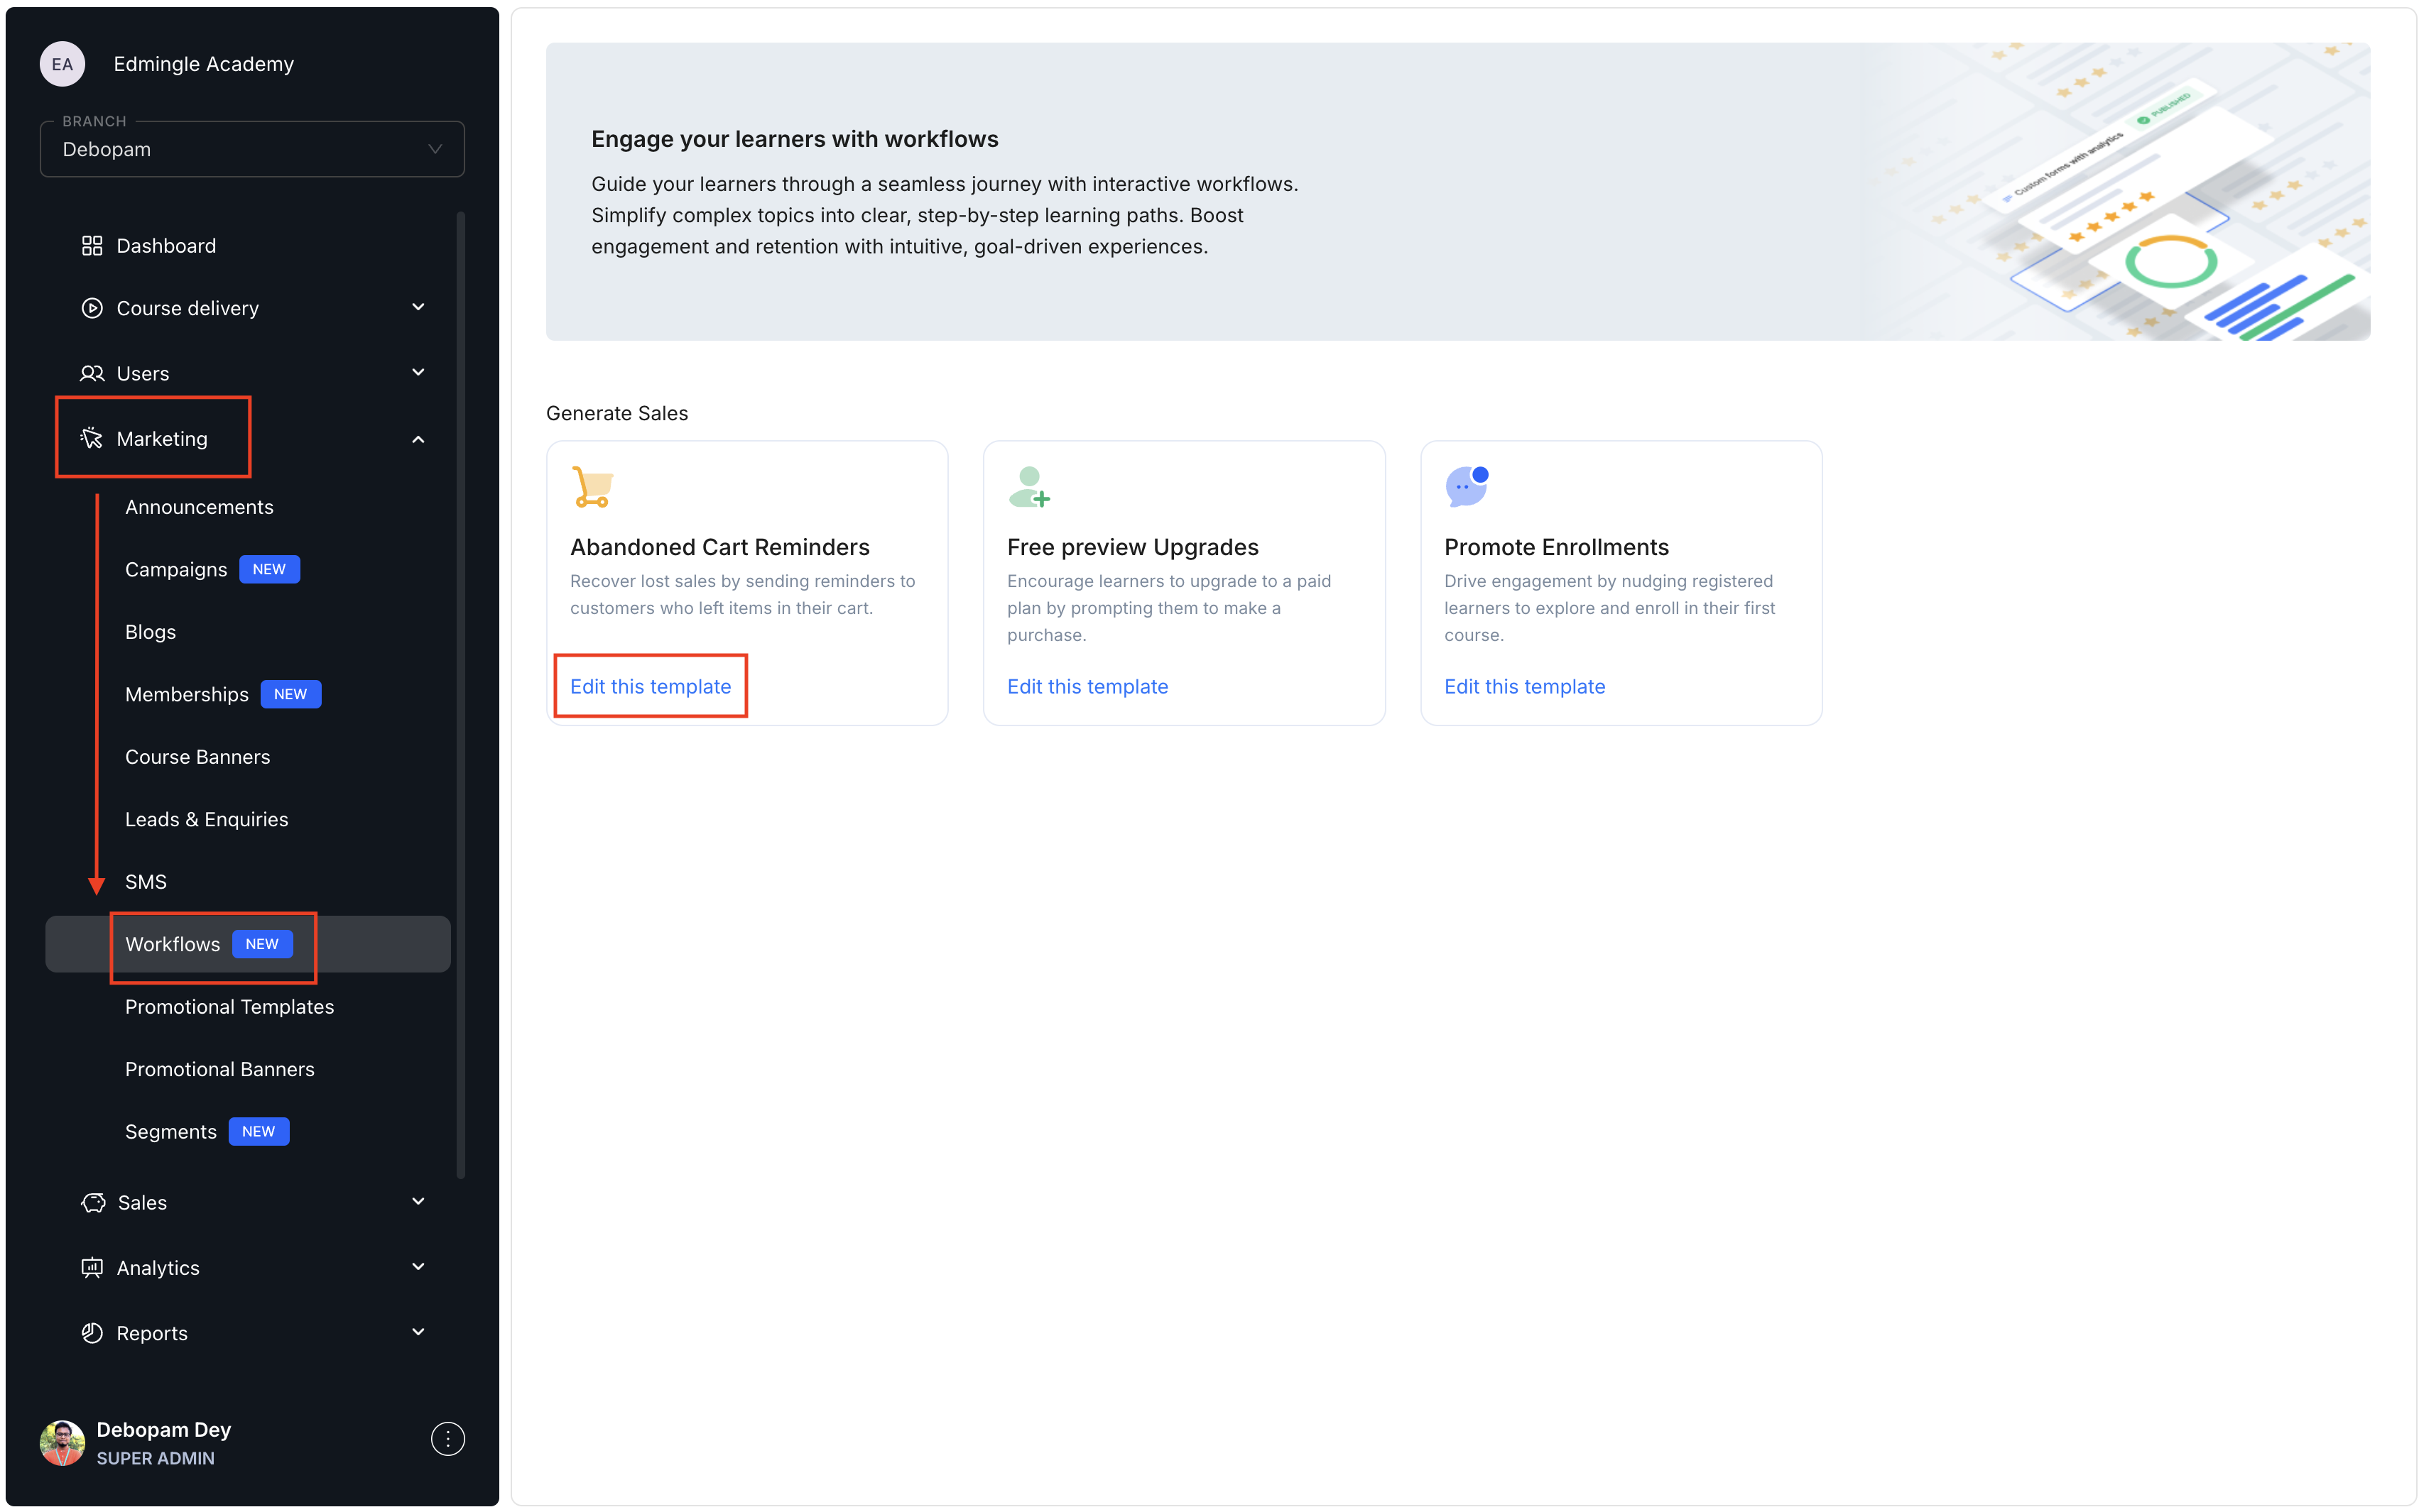Expand the Users section chevron
This screenshot has height=1512, width=2419.
click(418, 372)
